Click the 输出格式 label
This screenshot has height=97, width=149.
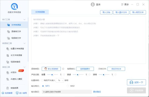[35, 86]
